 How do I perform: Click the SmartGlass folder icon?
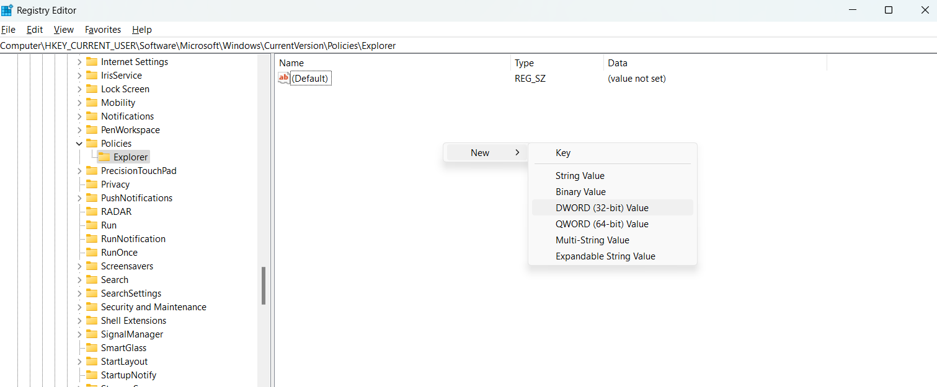tap(92, 348)
